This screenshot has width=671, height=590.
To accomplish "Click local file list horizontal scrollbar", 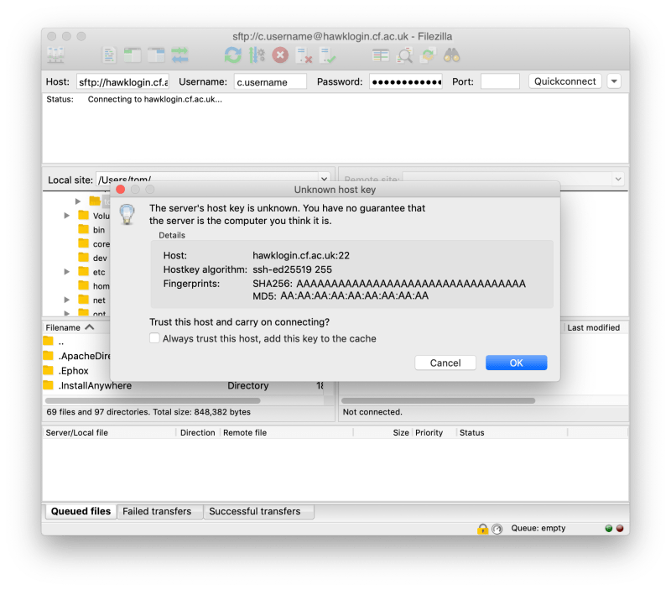I will pos(153,401).
